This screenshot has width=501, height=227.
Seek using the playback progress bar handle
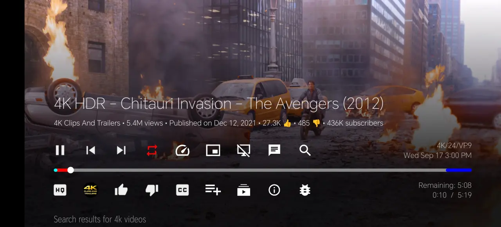click(70, 170)
